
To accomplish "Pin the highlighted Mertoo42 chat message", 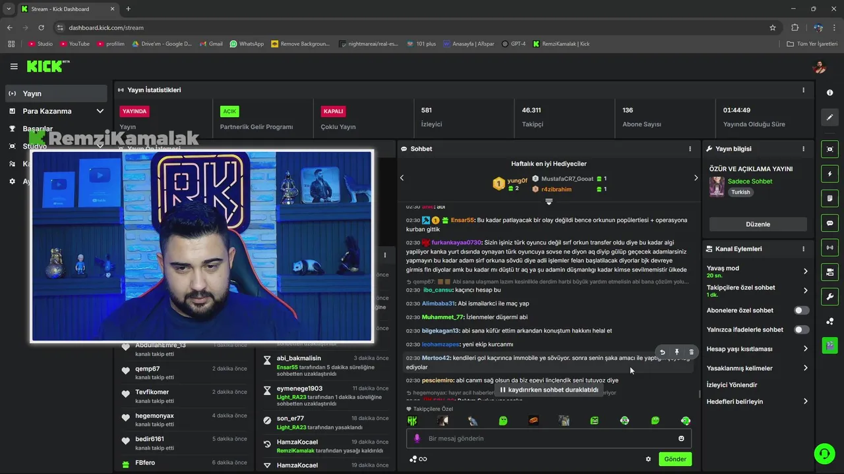I will [x=677, y=352].
